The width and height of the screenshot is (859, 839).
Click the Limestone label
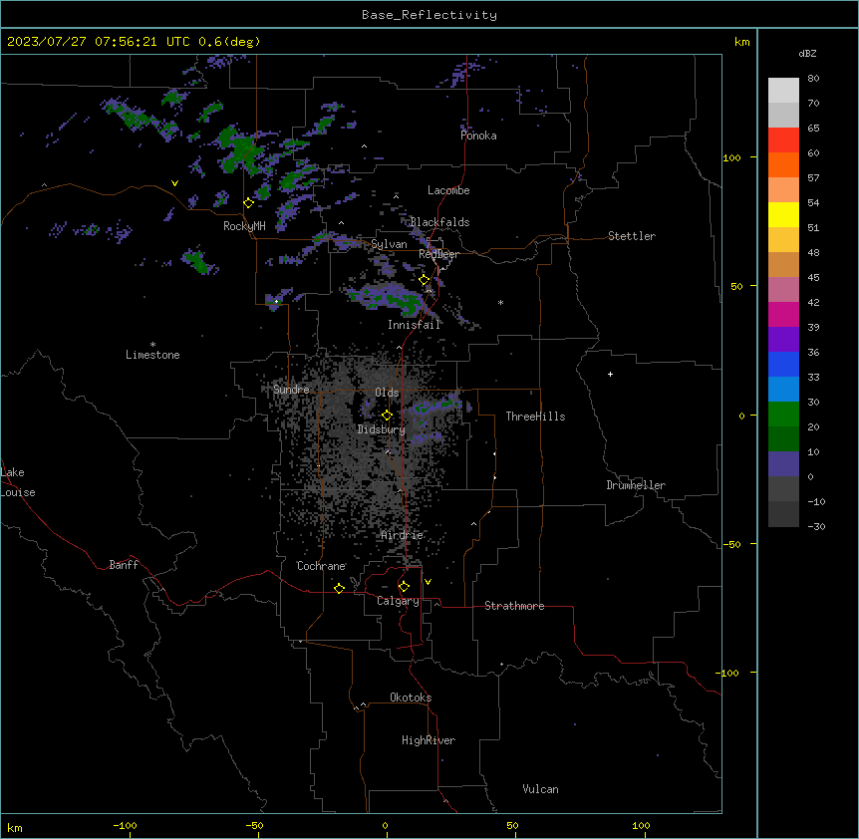[152, 355]
